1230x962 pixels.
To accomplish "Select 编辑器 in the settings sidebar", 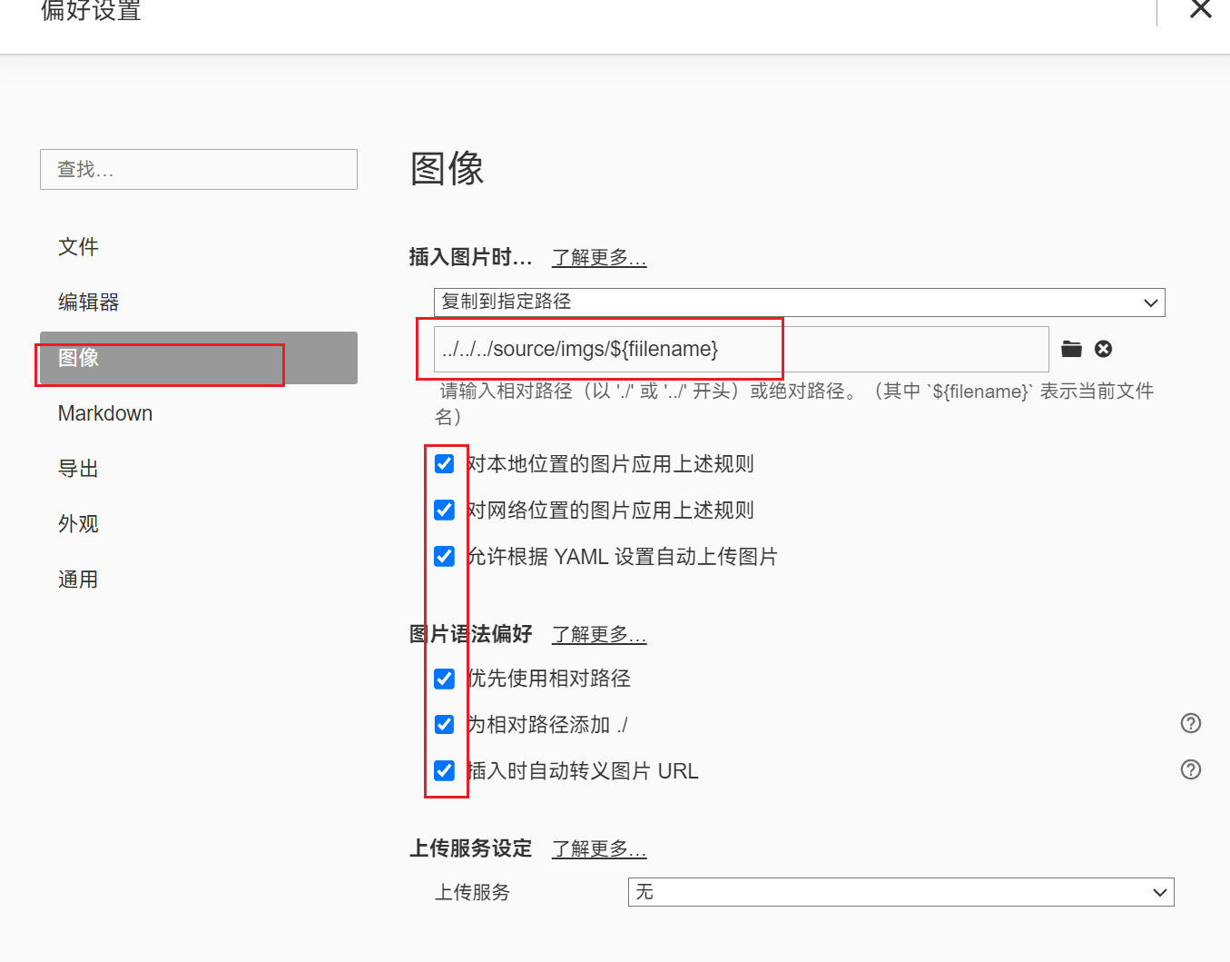I will coord(198,302).
